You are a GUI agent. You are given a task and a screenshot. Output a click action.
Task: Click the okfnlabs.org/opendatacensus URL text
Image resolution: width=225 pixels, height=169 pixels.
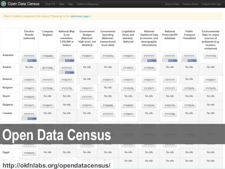(56, 165)
